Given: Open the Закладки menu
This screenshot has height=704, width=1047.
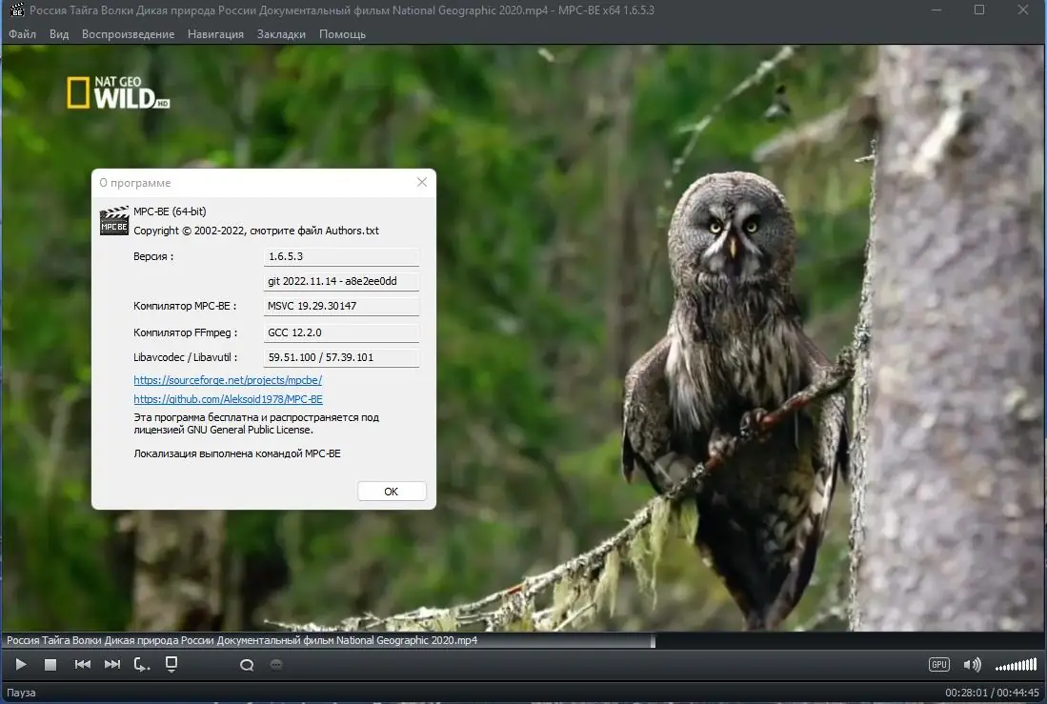Looking at the screenshot, I should [x=280, y=33].
